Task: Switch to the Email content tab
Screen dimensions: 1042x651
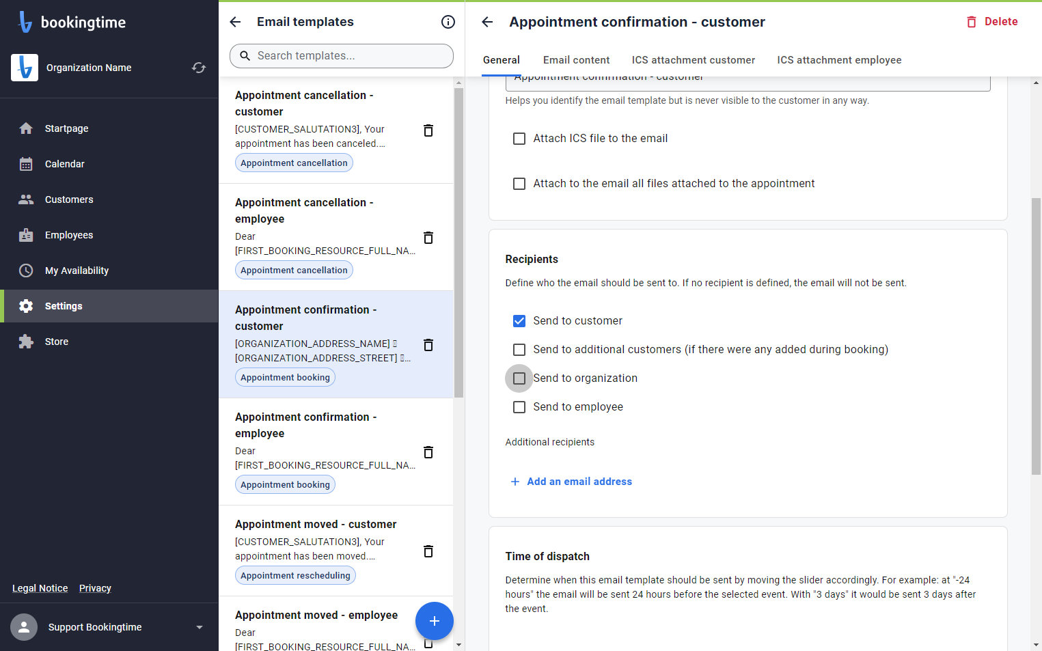Action: coord(577,60)
